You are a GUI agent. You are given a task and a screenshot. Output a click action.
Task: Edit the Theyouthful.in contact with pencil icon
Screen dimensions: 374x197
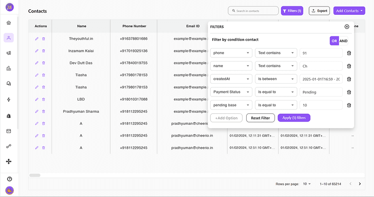tap(37, 39)
